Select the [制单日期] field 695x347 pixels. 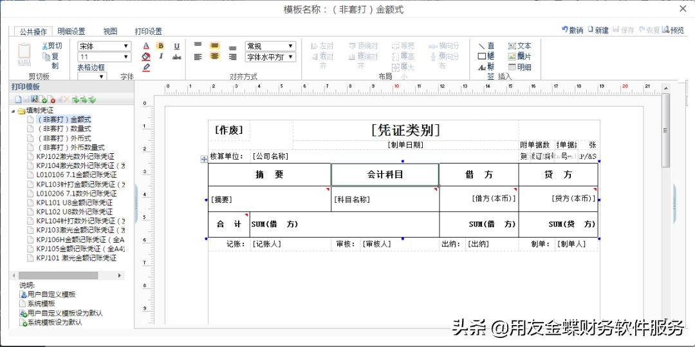(x=405, y=145)
